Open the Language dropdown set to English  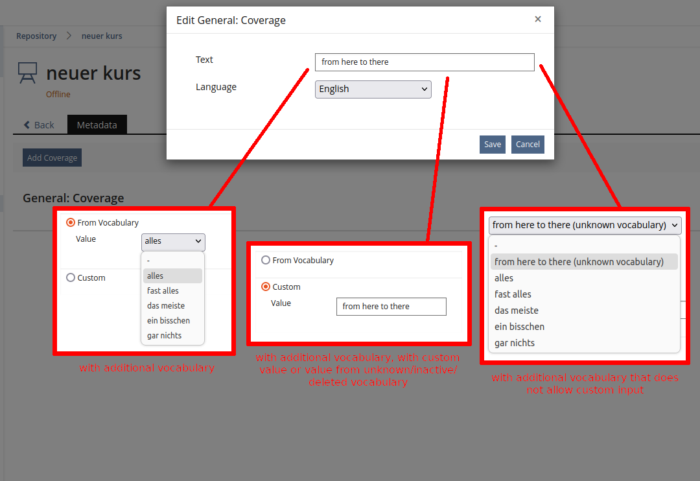coord(373,89)
